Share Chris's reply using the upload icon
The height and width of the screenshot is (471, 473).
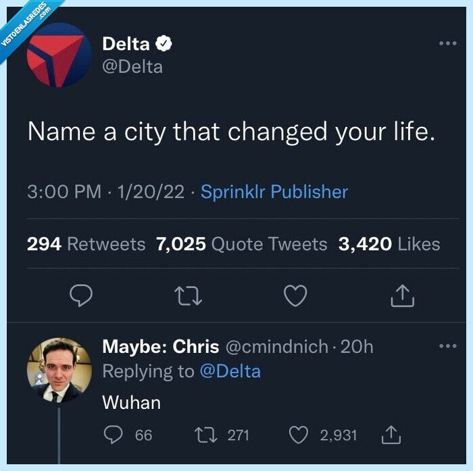click(392, 435)
